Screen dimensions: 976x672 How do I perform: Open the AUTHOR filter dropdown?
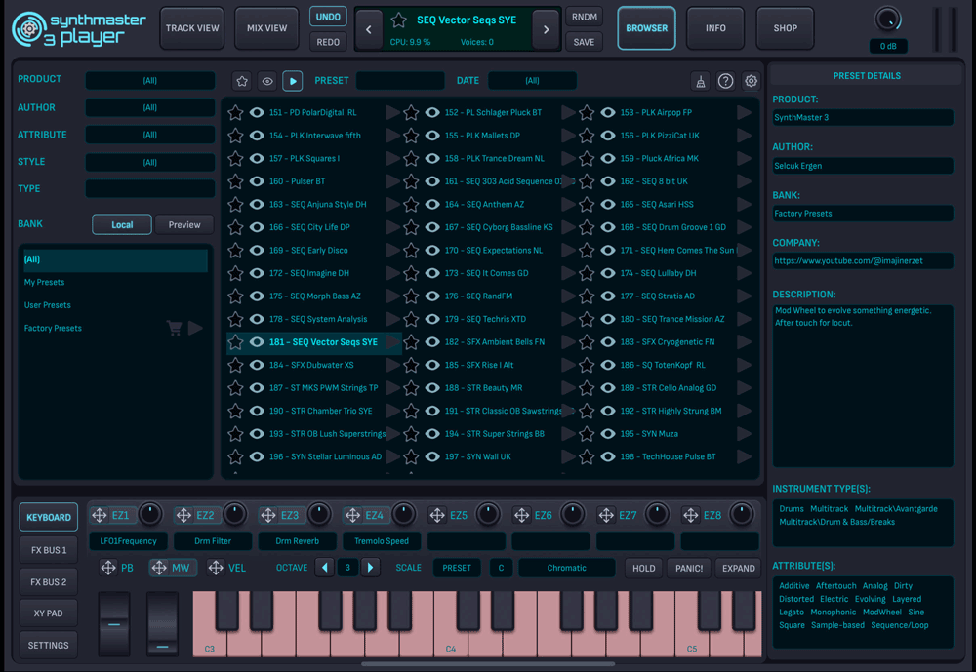[150, 107]
